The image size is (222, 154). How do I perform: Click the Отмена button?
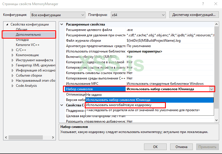[181, 147]
